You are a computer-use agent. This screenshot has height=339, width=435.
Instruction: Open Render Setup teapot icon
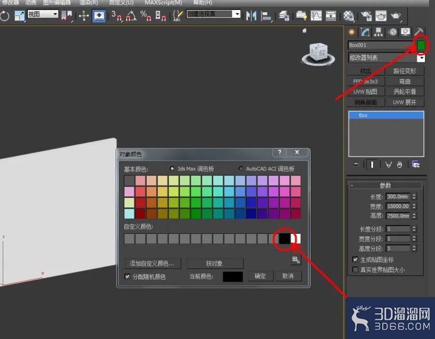click(x=366, y=16)
